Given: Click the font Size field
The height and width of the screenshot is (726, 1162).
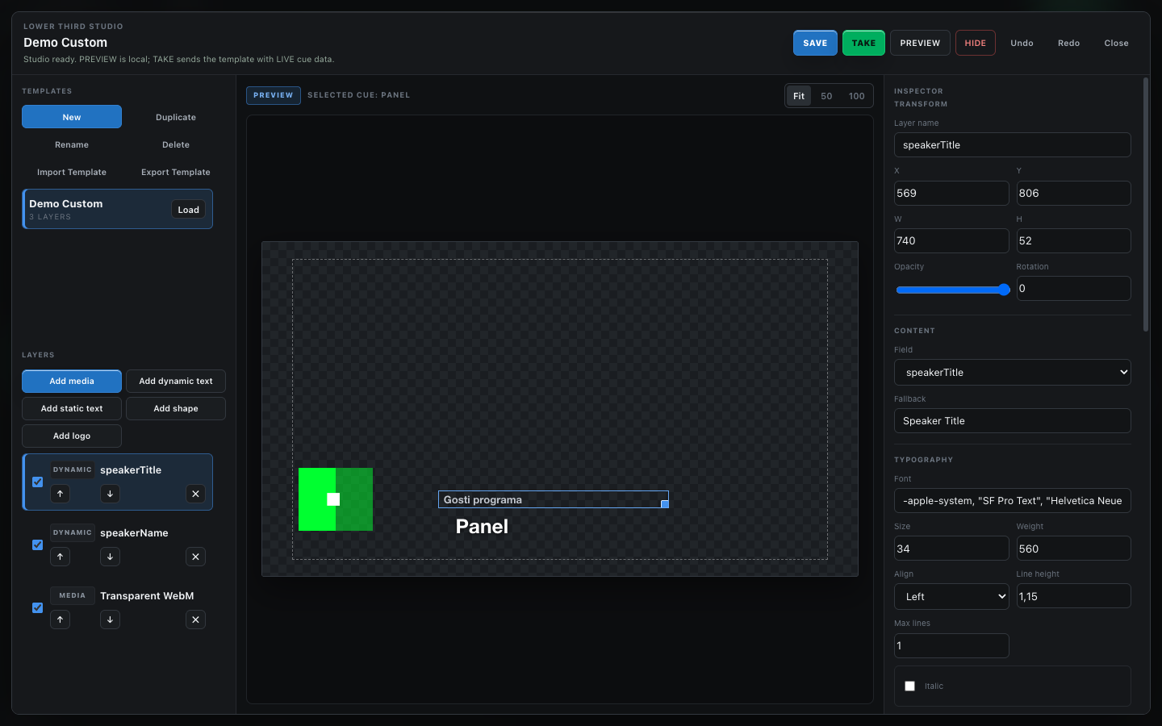Looking at the screenshot, I should 951,549.
